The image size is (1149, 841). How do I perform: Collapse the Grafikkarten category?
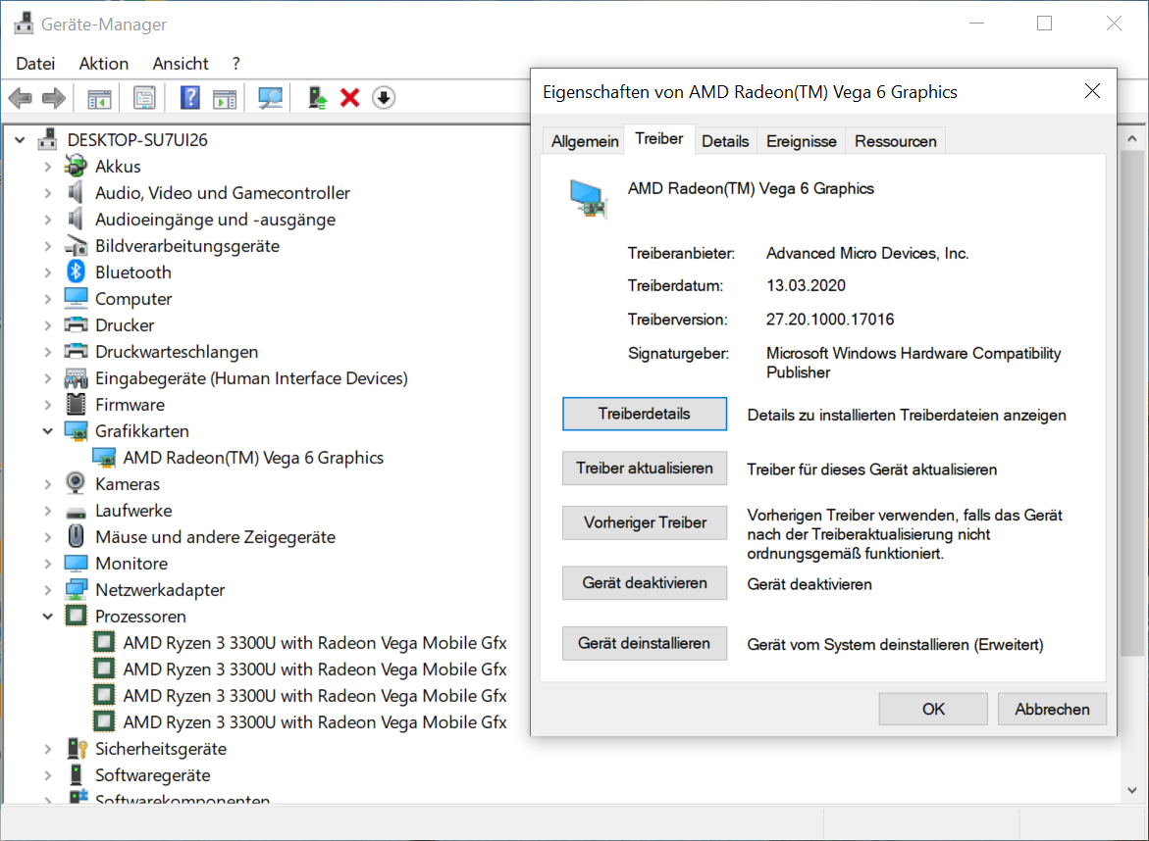(48, 431)
